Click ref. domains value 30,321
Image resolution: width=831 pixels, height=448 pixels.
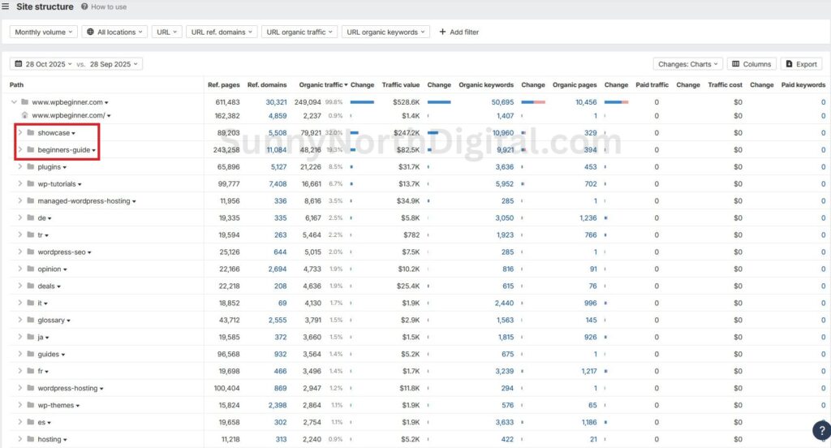tap(276, 101)
